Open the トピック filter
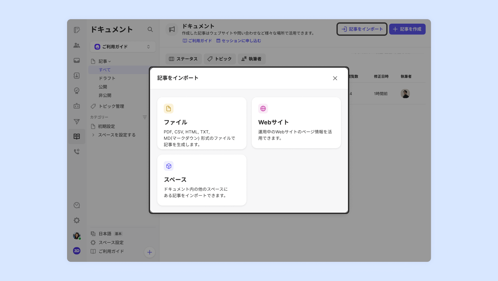The height and width of the screenshot is (281, 498). click(220, 59)
